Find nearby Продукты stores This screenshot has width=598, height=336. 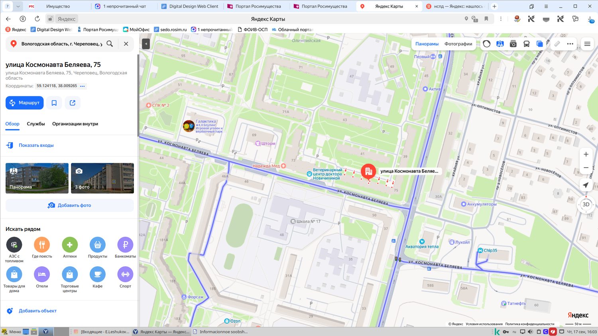click(x=98, y=245)
